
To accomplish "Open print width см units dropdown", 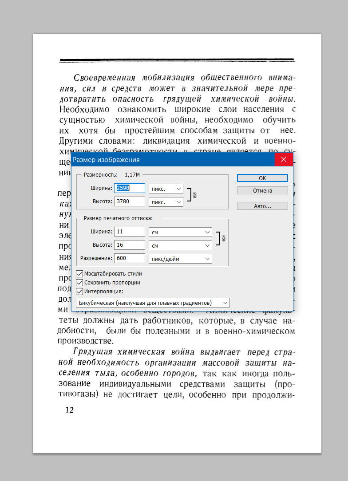I will 180,232.
